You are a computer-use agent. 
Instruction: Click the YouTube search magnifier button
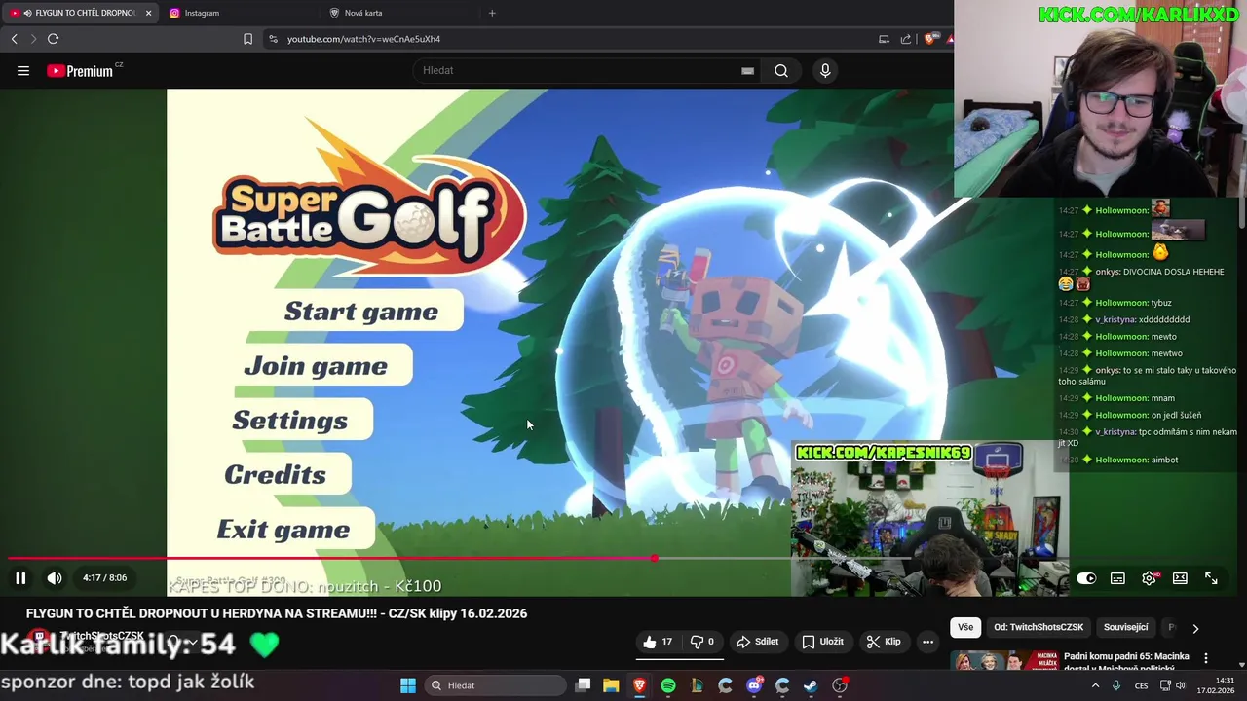point(781,70)
